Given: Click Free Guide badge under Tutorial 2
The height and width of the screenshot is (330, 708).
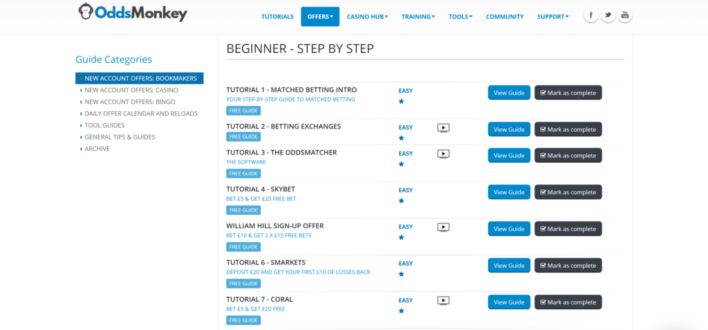Looking at the screenshot, I should click(243, 137).
